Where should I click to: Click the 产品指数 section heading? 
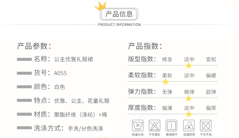pos(145,46)
